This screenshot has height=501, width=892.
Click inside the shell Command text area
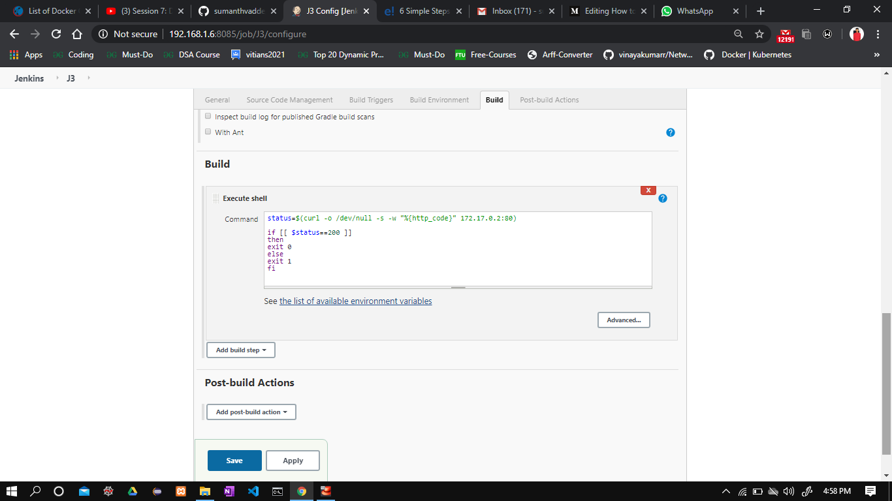457,250
